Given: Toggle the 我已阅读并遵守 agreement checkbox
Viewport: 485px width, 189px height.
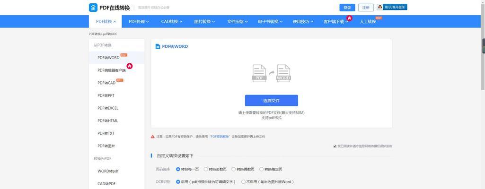Looking at the screenshot, I should pyautogui.click(x=335, y=146).
